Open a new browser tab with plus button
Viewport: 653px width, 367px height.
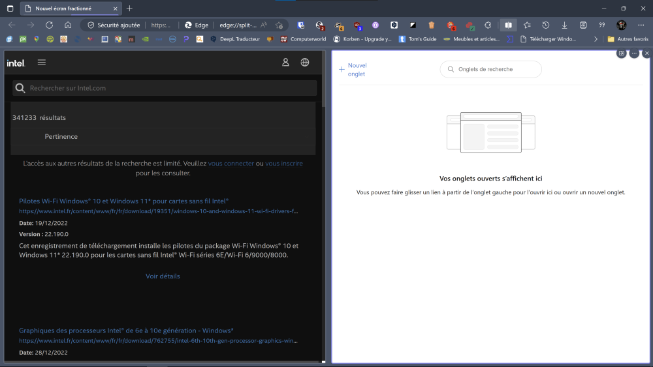(x=129, y=8)
